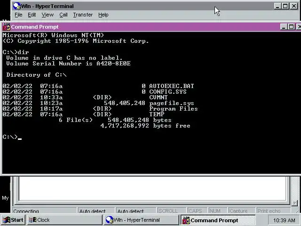This screenshot has width=301, height=226.
Task: Click the AUTOEXEC.BAT file name
Action: 171,86
